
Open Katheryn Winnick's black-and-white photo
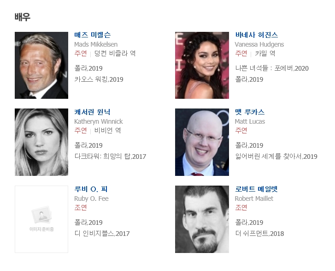(41, 142)
